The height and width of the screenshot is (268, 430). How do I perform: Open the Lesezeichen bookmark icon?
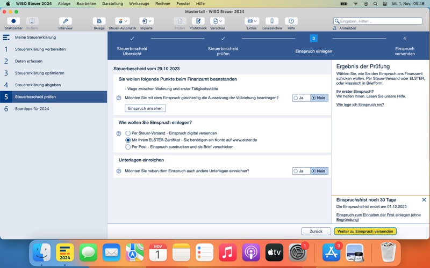coord(272,21)
